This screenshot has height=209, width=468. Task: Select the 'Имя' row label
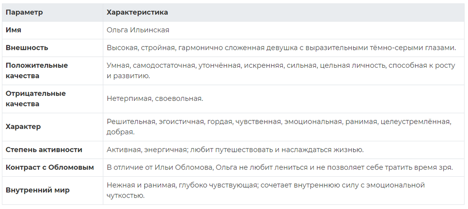coord(13,30)
